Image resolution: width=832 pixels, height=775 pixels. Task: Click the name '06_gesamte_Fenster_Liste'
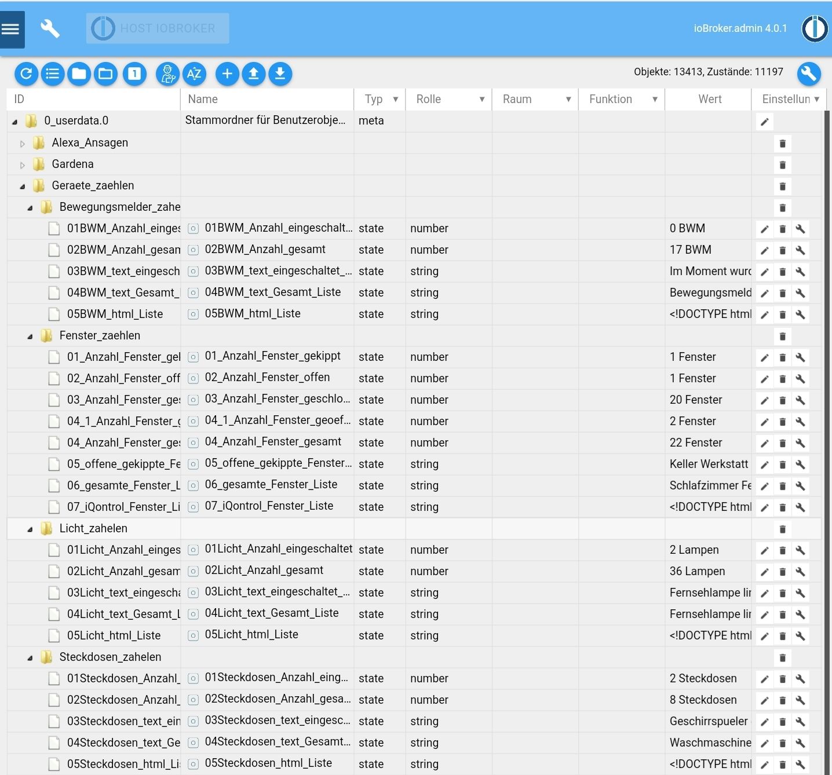coord(271,484)
